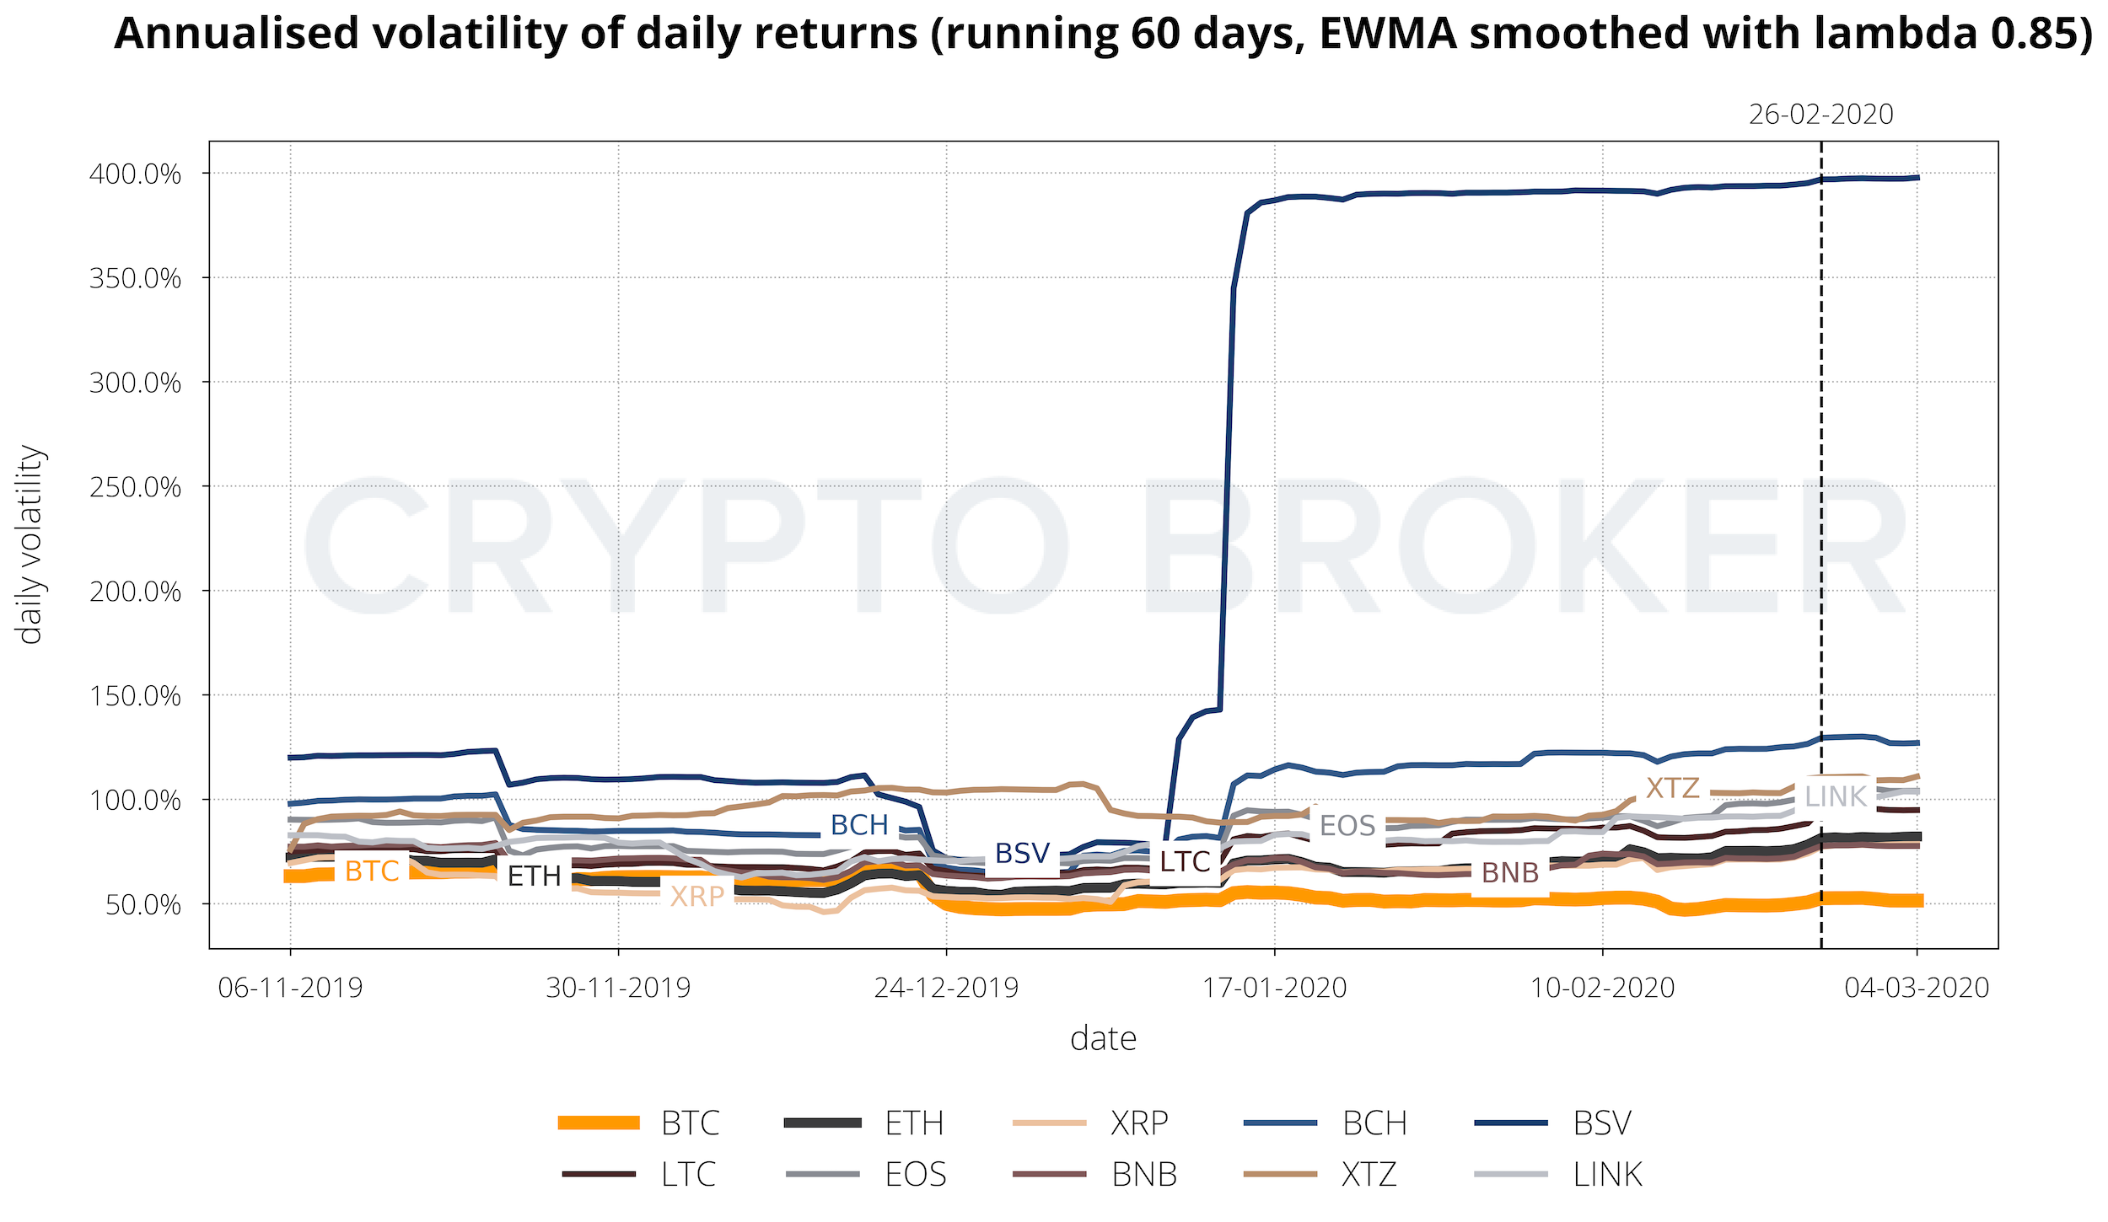Click the 400.0% y-axis tick label
Viewport: 2108px width, 1222px height.
pyautogui.click(x=135, y=174)
